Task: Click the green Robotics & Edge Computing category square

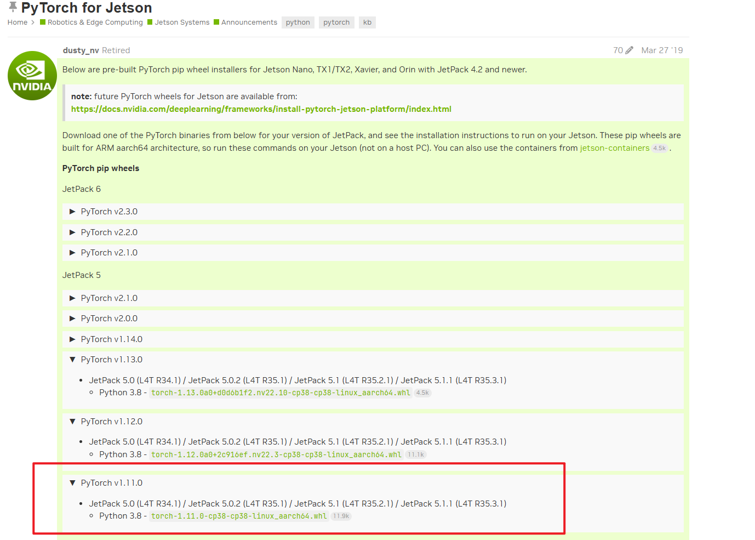Action: (43, 22)
